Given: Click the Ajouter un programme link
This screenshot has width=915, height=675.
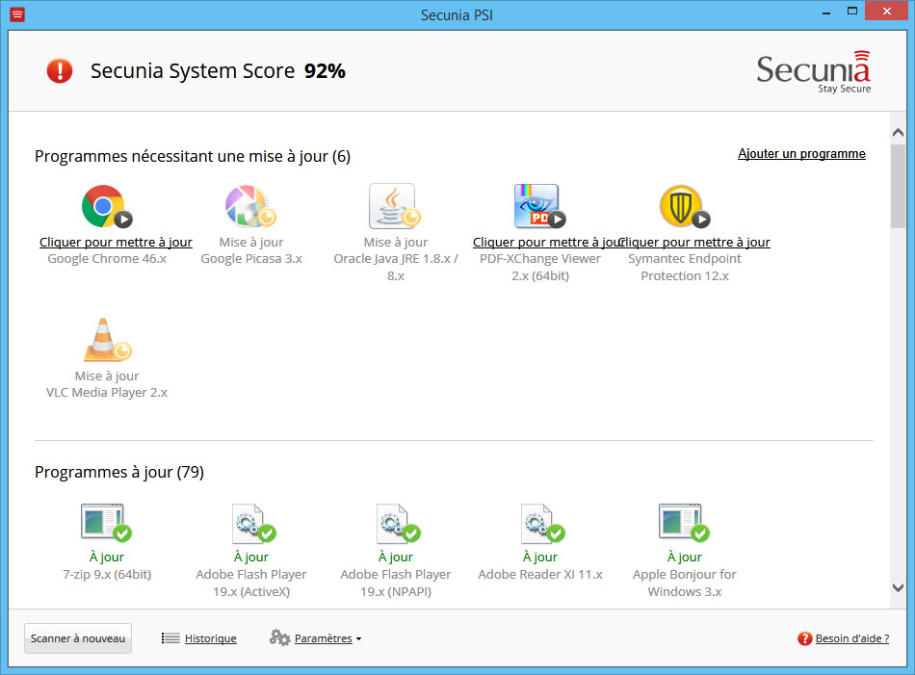Looking at the screenshot, I should [801, 154].
